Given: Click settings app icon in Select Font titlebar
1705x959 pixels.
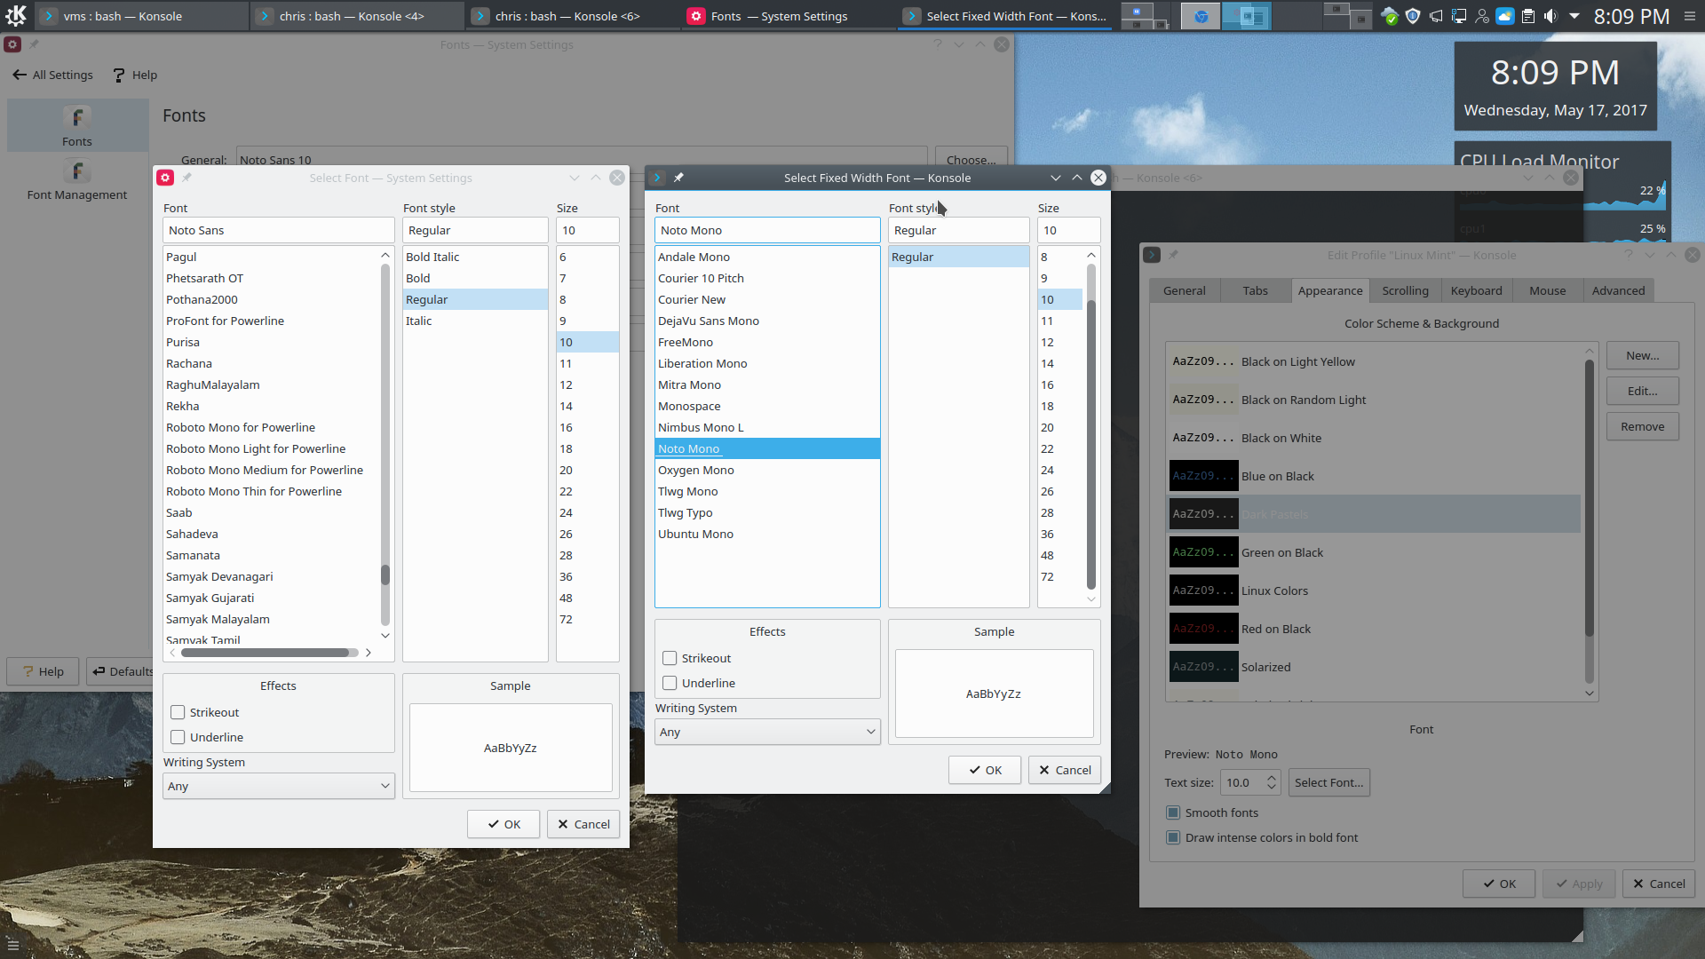Looking at the screenshot, I should (x=165, y=178).
